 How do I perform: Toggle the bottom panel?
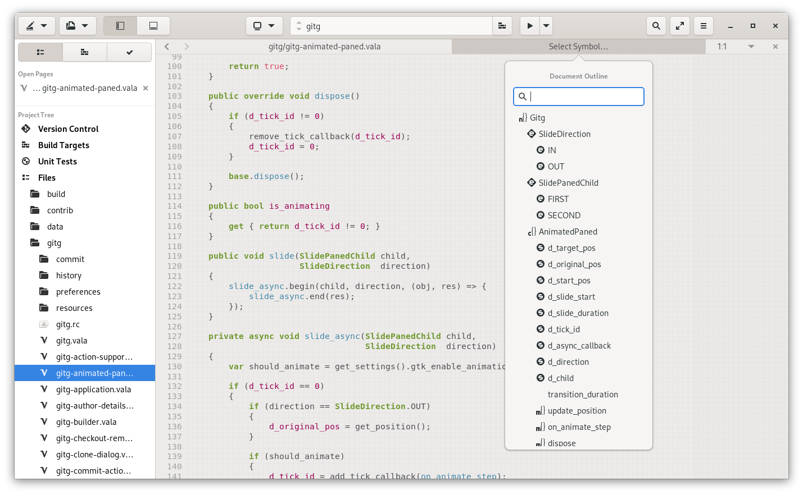(x=153, y=26)
